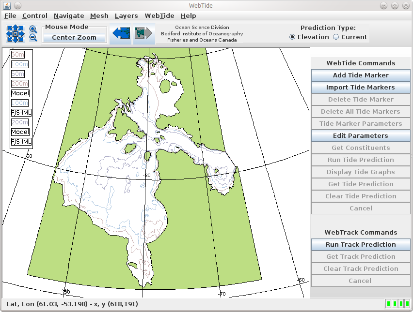Image resolution: width=413 pixels, height=312 pixels.
Task: Go to previous map view arrow
Action: (120, 33)
